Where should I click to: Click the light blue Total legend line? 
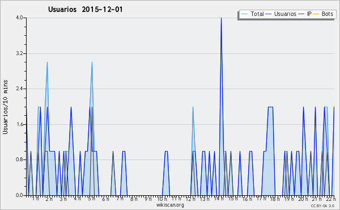point(244,14)
